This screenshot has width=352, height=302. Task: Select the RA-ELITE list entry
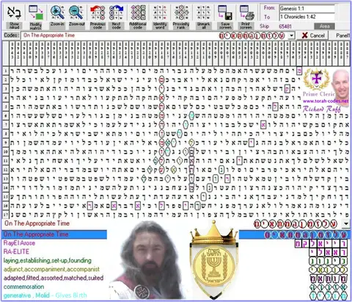16,252
